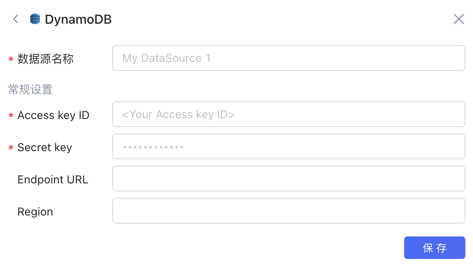Click the Access key ID input field
This screenshot has width=473, height=267.
coord(289,114)
